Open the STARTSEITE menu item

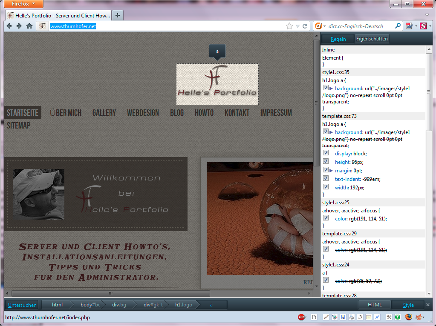pyautogui.click(x=23, y=113)
